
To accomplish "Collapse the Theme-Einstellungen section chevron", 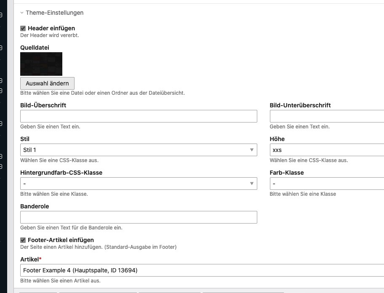I will (22, 13).
